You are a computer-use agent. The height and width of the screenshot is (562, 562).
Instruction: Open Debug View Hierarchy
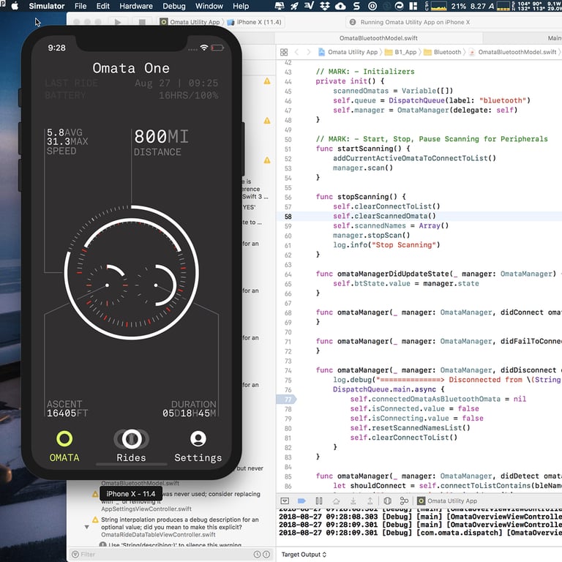pyautogui.click(x=387, y=501)
